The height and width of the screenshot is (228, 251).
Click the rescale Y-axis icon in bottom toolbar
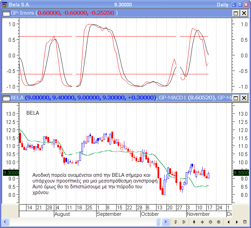pos(176,222)
